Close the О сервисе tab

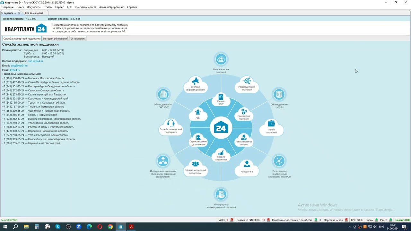tap(19, 13)
